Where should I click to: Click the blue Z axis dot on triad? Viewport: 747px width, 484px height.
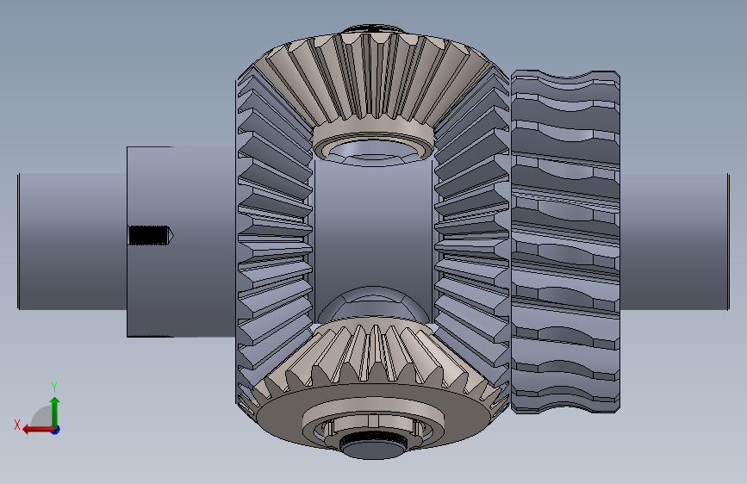pos(56,430)
